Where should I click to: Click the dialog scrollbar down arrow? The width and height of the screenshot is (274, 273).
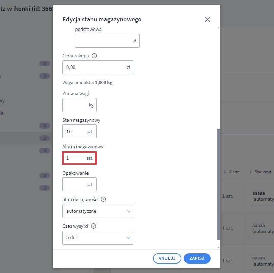click(x=218, y=247)
